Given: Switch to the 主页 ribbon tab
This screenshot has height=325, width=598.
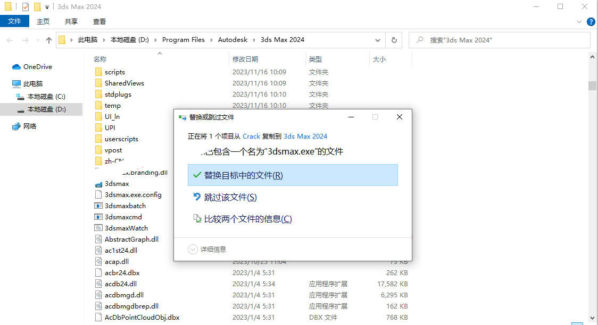Looking at the screenshot, I should click(43, 21).
